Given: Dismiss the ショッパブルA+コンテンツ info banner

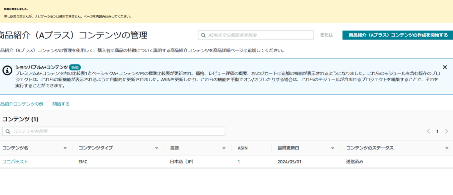Looking at the screenshot, I should (x=444, y=67).
